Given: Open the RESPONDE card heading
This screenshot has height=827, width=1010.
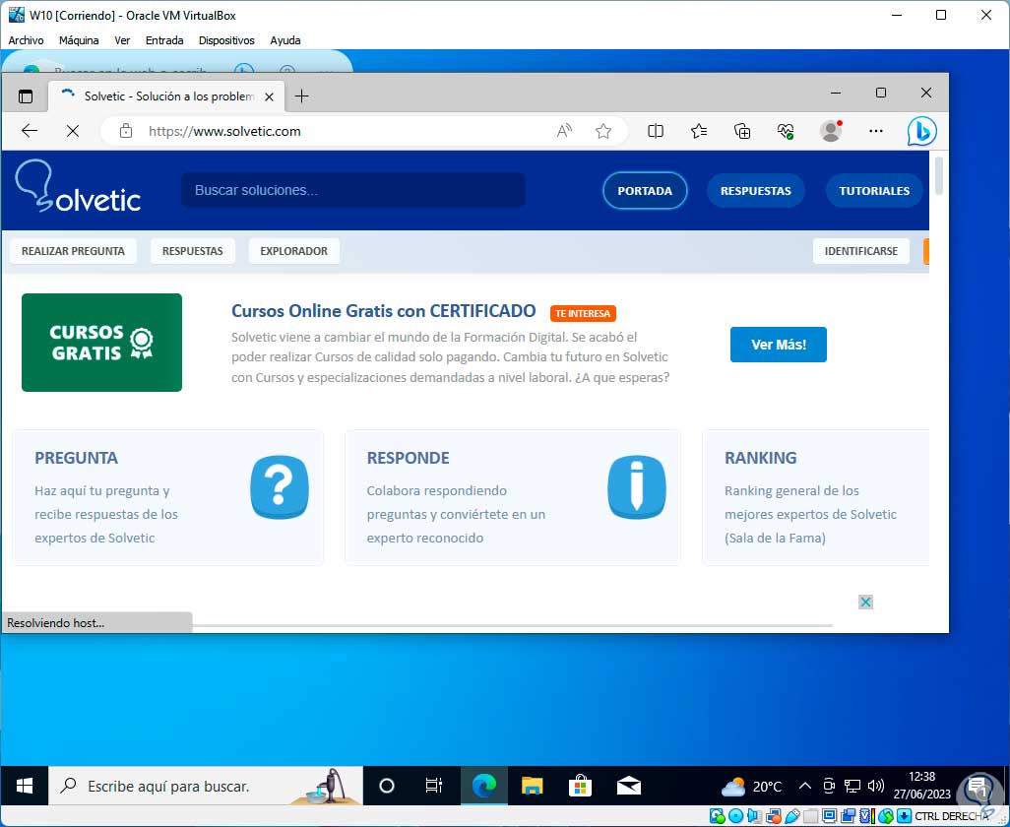Looking at the screenshot, I should point(408,458).
